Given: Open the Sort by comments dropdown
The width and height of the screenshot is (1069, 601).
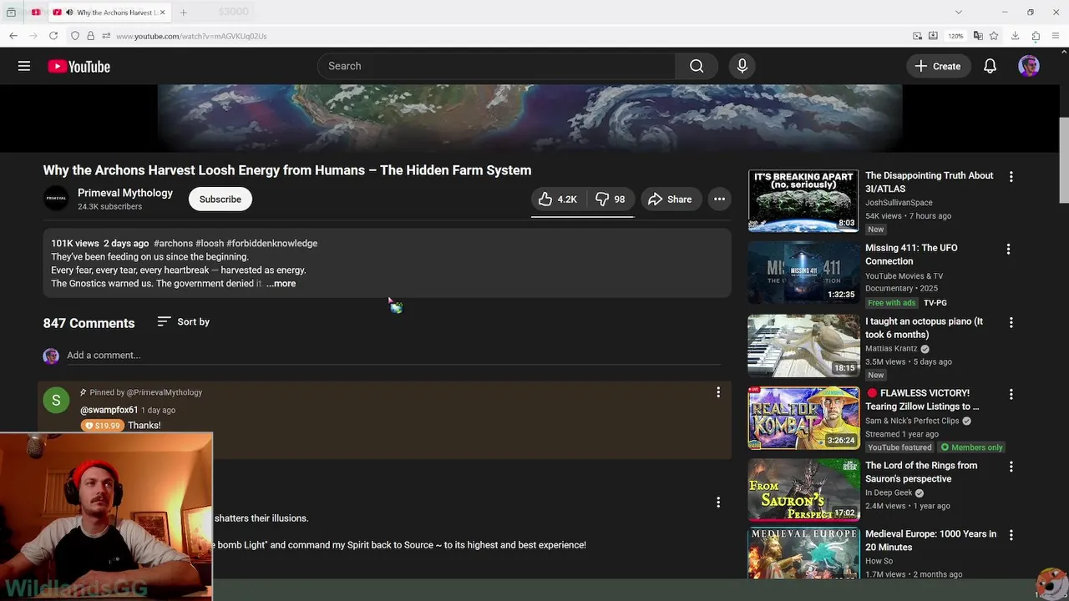Looking at the screenshot, I should click(x=184, y=321).
